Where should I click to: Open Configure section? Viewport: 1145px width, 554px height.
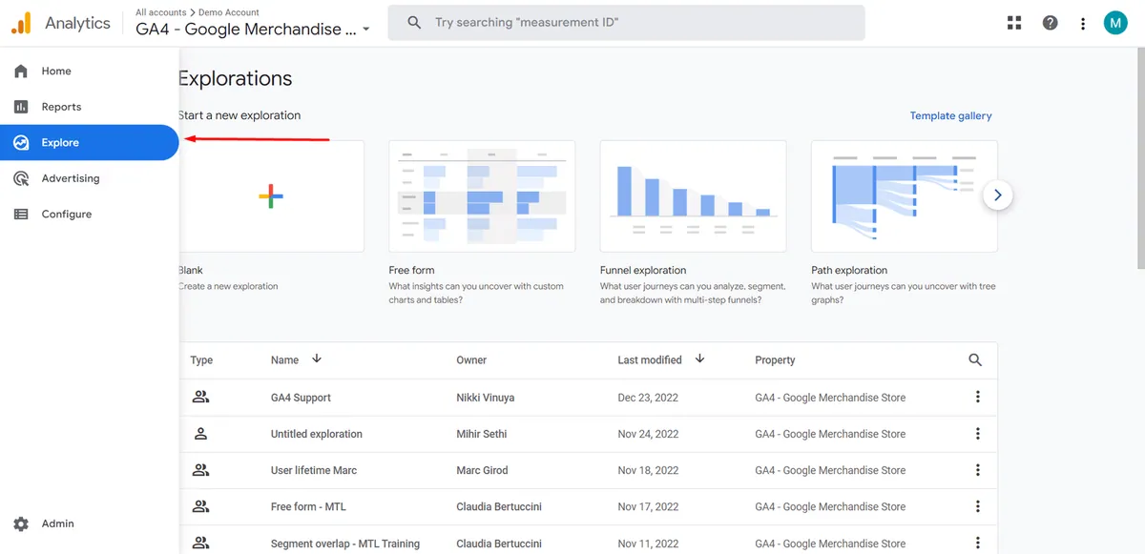pos(90,215)
